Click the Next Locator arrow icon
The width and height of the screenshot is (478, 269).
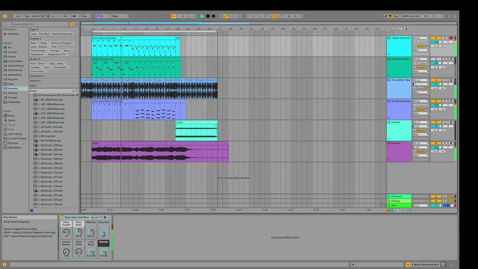[x=392, y=33]
